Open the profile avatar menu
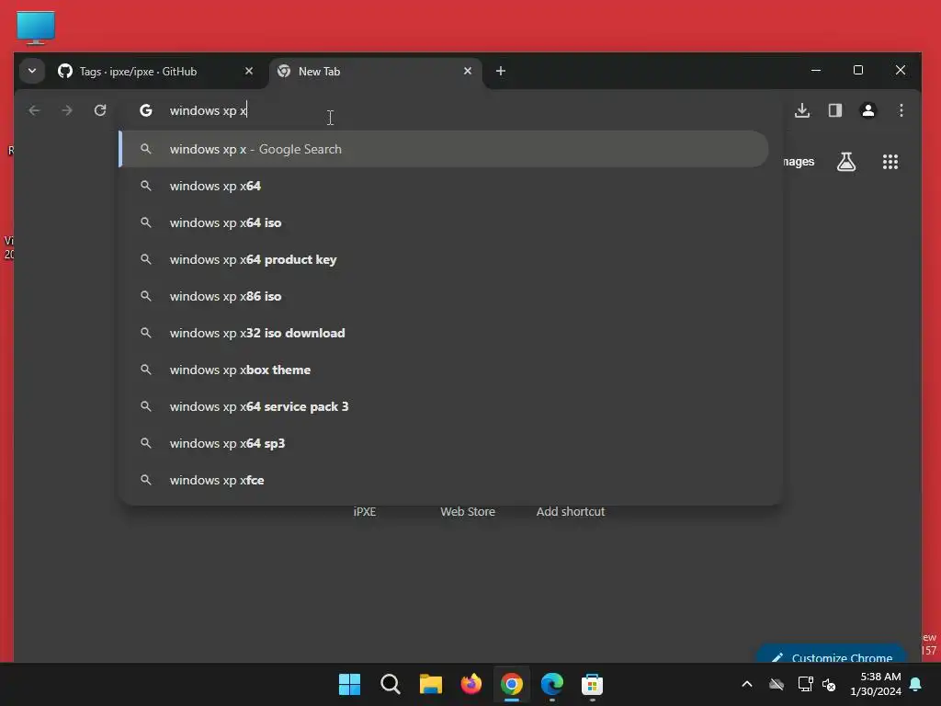 pos(868,110)
